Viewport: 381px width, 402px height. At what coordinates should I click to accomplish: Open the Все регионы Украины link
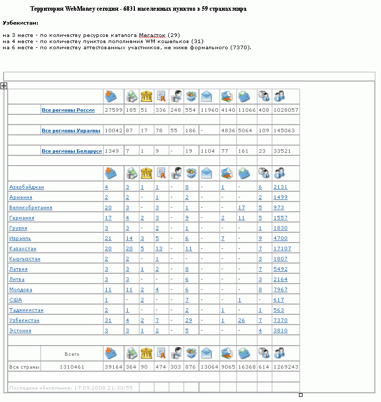click(x=71, y=130)
